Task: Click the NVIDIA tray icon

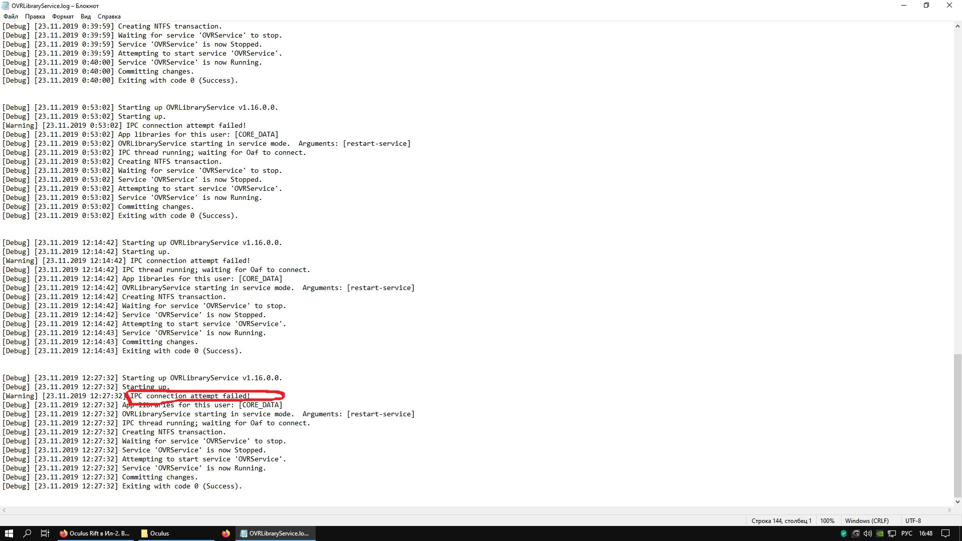Action: pos(879,533)
